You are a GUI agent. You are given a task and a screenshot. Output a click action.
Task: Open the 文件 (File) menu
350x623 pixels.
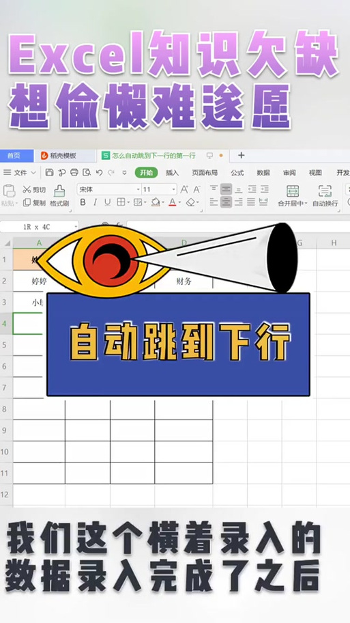click(19, 172)
